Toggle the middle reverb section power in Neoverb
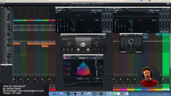The width and height of the screenshot is (171, 96). [65, 67]
